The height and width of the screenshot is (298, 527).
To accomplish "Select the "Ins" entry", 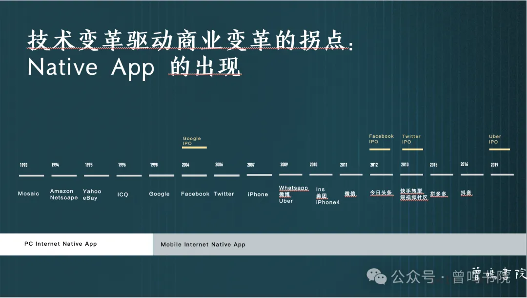I will click(320, 190).
